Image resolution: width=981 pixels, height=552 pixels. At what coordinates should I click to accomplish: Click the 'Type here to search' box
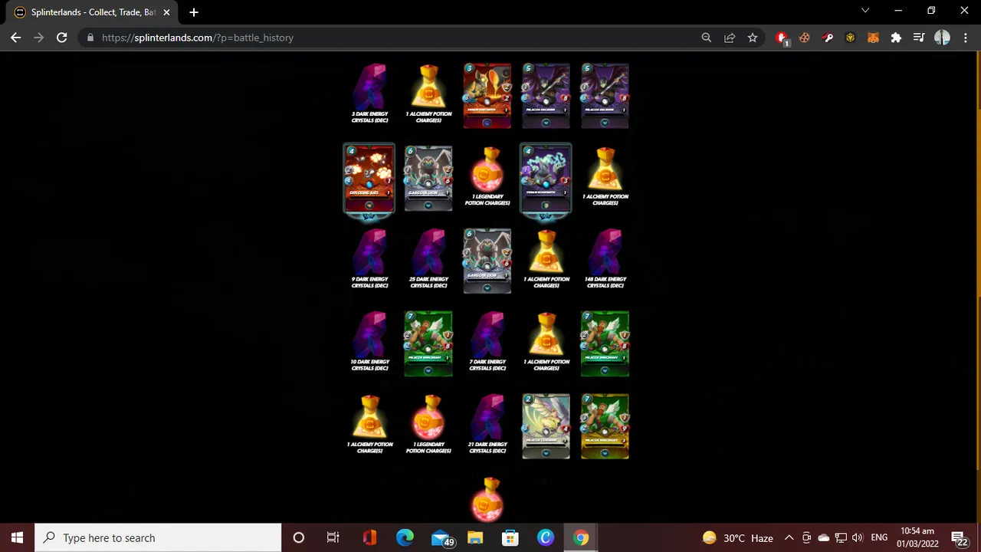coord(159,537)
